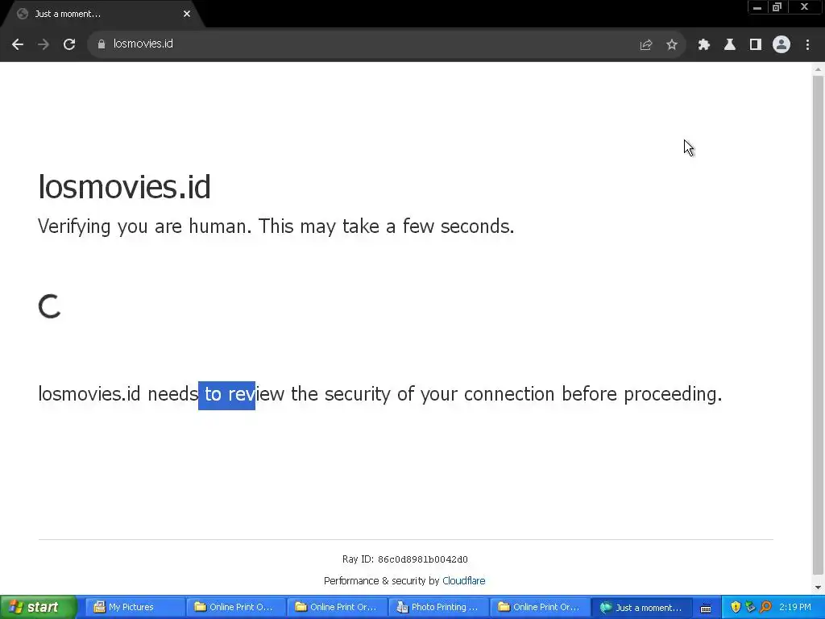Minimize the Chrome window
Viewport: 825px width, 619px height.
coord(757,7)
